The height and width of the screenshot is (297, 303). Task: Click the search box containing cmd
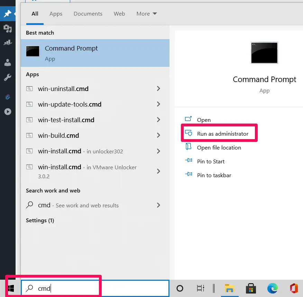(x=95, y=288)
